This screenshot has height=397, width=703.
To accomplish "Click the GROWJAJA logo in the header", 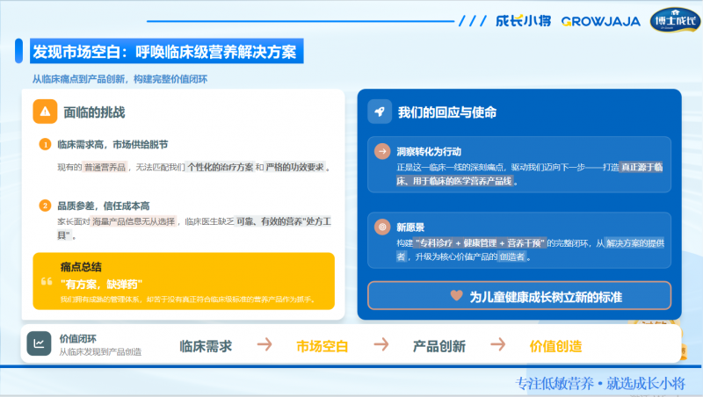I will pyautogui.click(x=603, y=20).
